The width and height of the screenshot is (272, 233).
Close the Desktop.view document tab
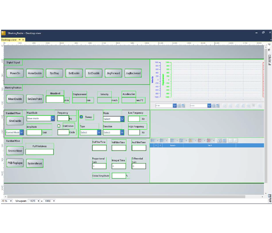[23, 39]
